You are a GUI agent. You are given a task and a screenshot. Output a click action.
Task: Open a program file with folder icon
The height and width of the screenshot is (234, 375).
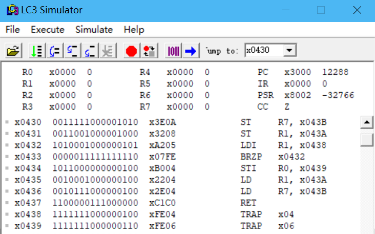click(13, 51)
